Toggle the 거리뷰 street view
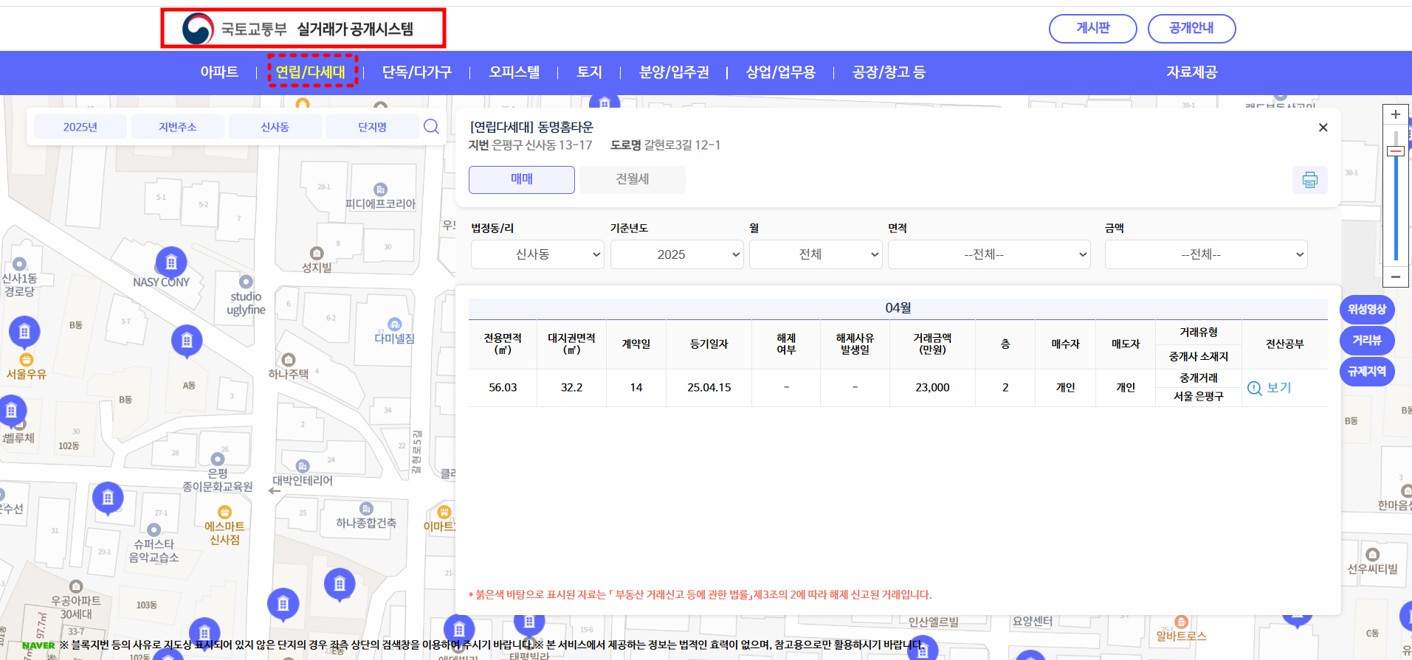Viewport: 1412px width, 660px height. coord(1367,340)
